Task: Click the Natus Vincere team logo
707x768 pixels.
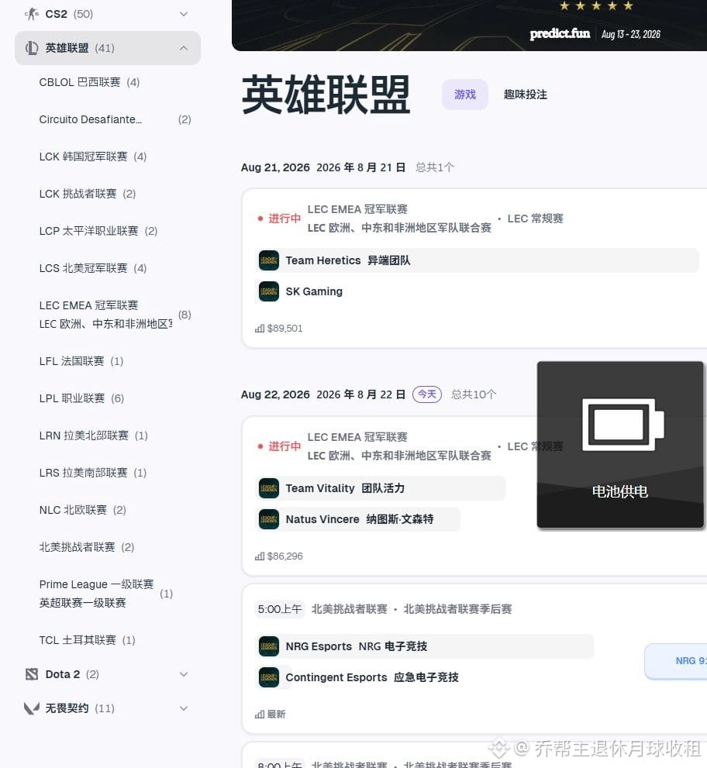Action: click(x=269, y=519)
